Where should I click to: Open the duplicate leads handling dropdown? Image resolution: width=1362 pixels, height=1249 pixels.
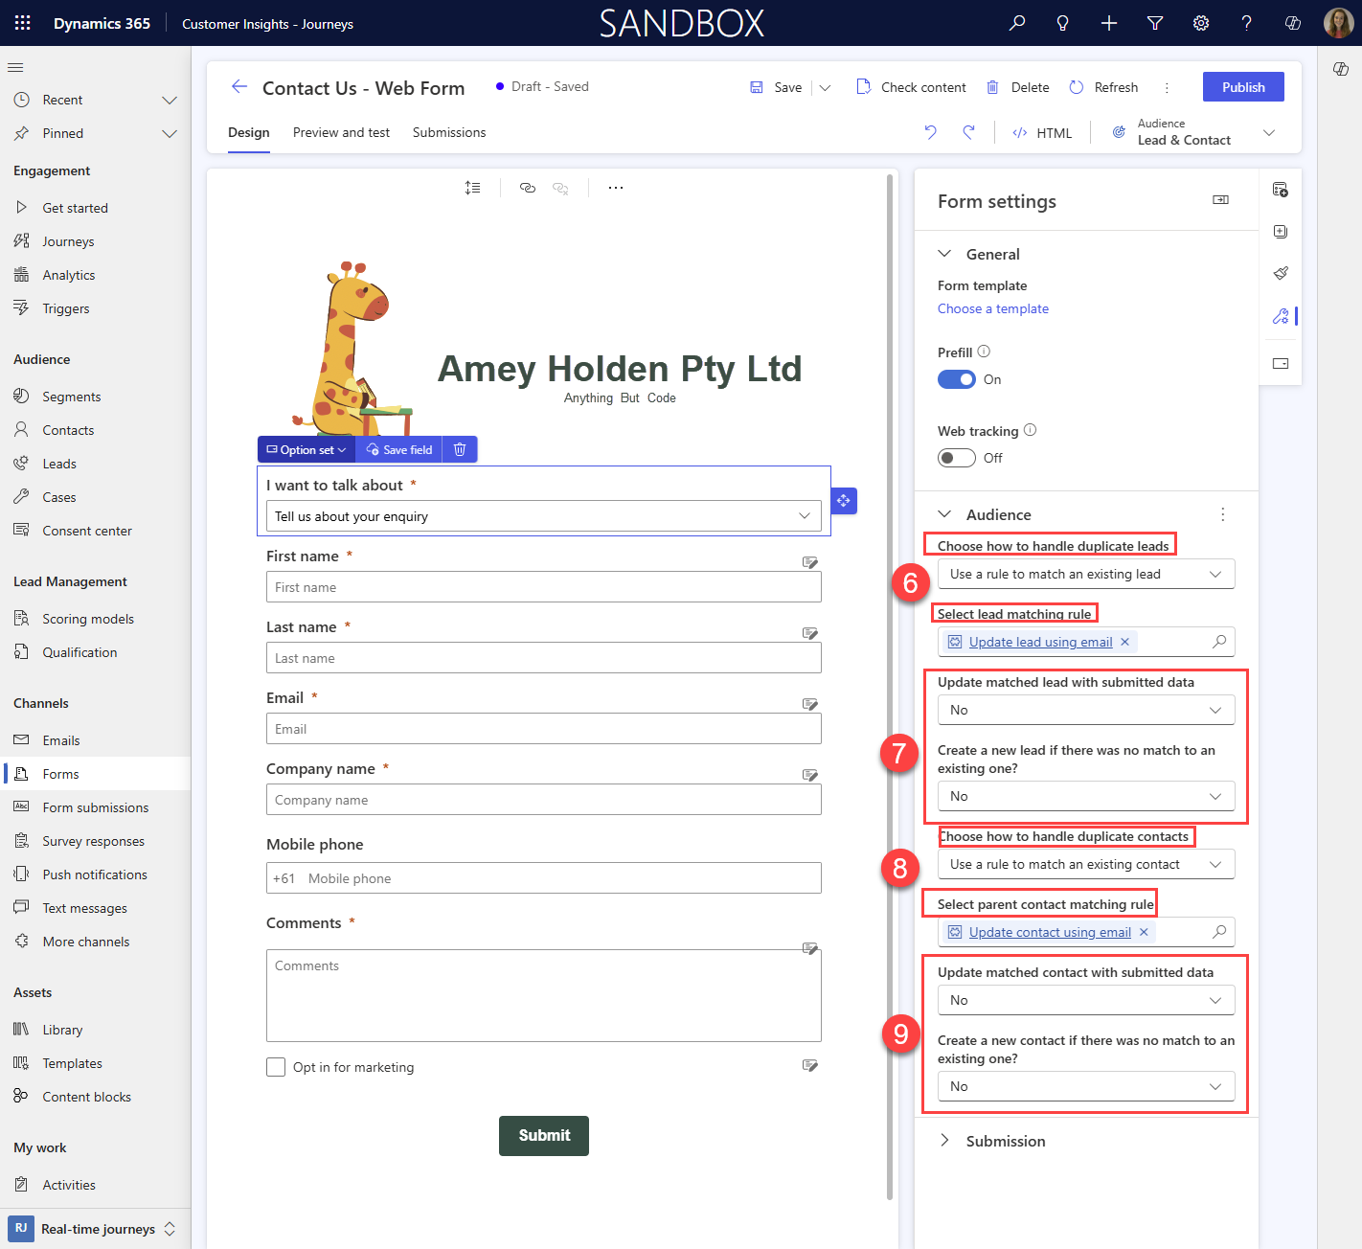click(x=1086, y=574)
